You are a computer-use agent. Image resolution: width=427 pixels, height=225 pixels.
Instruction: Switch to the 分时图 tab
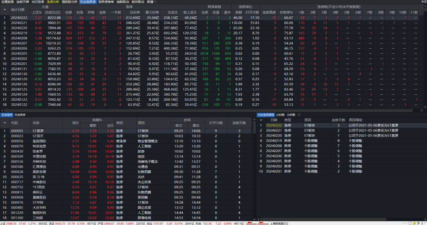tap(280, 115)
